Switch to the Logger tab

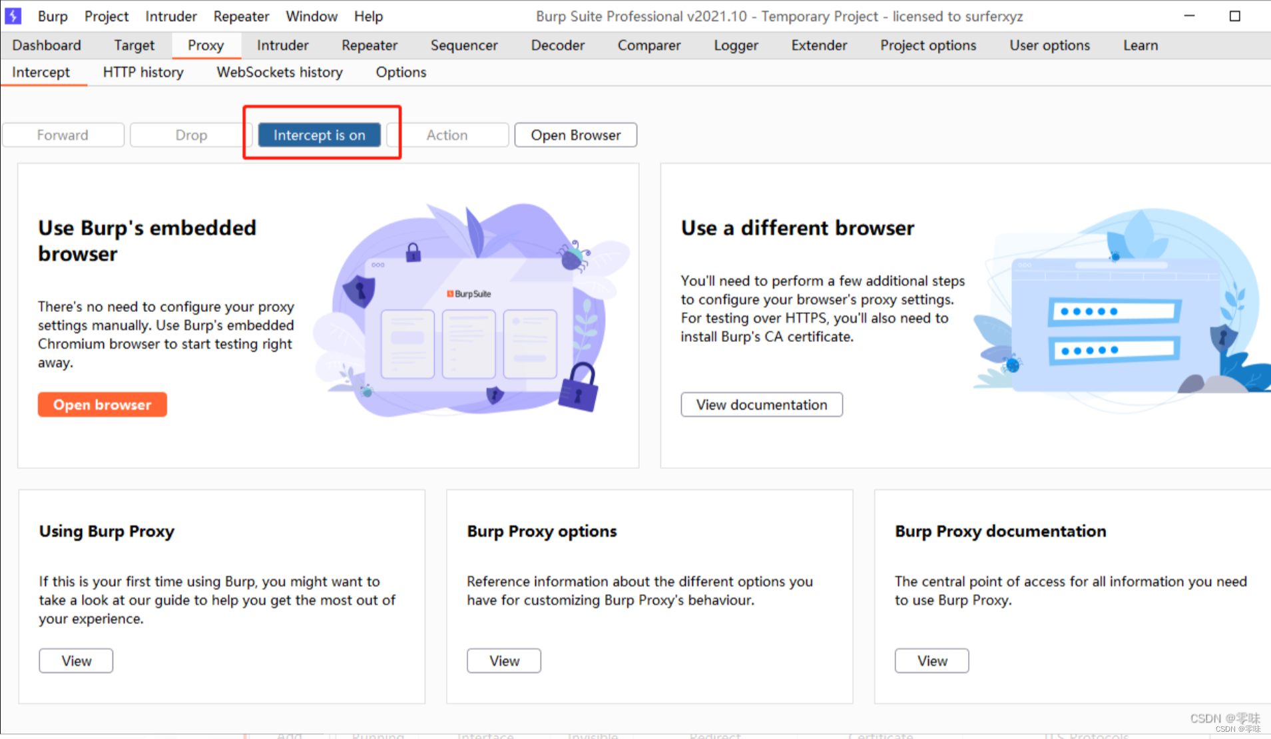tap(736, 45)
